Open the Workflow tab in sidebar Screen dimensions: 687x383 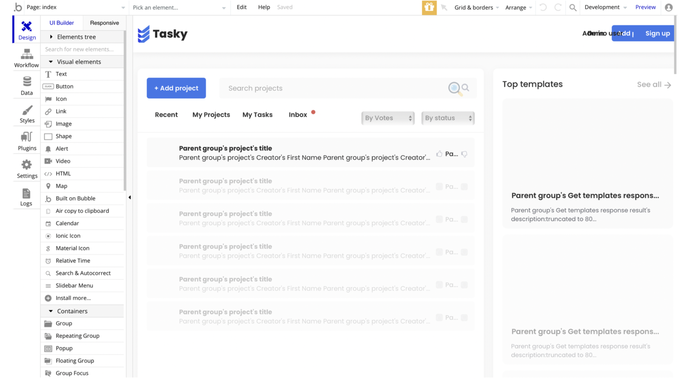[26, 58]
